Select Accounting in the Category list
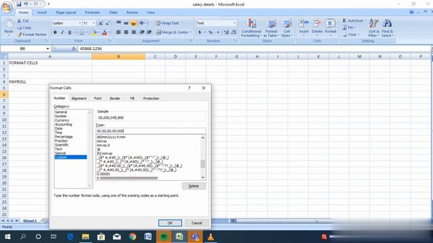 [x=64, y=124]
